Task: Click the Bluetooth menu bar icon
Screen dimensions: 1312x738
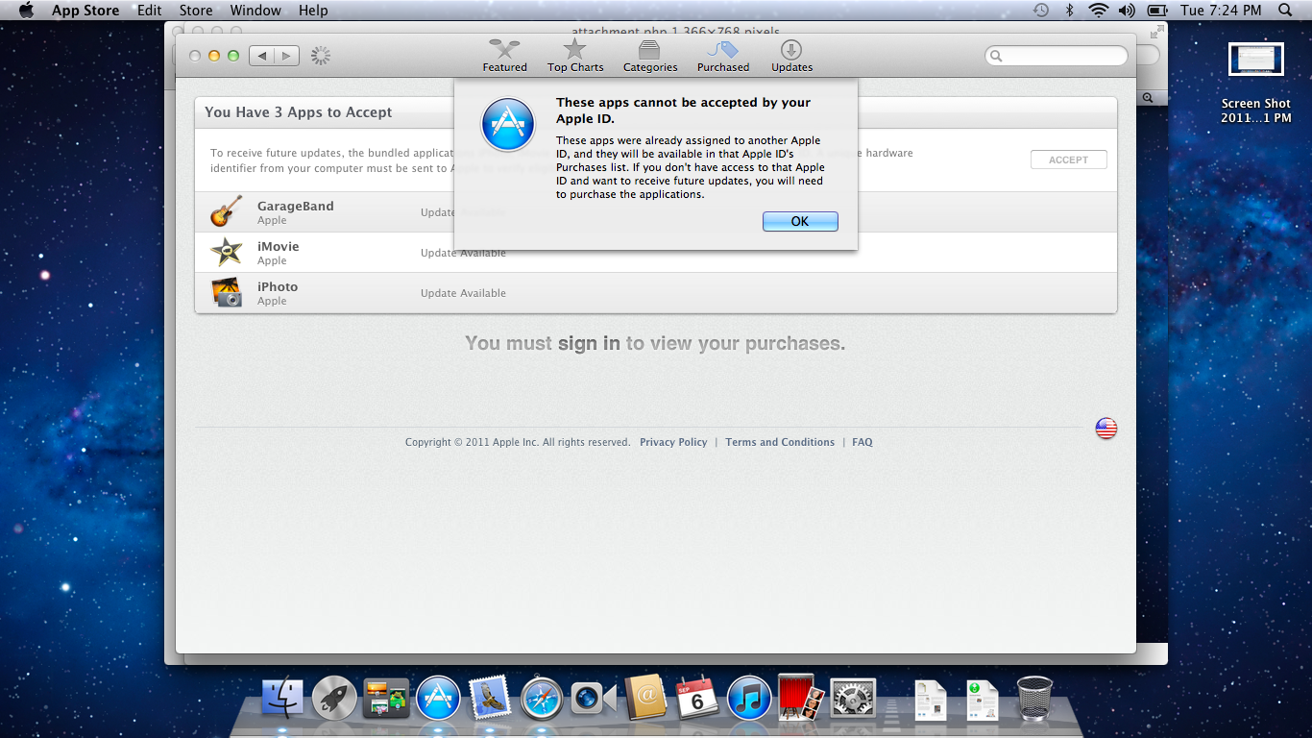Action: pos(1069,11)
